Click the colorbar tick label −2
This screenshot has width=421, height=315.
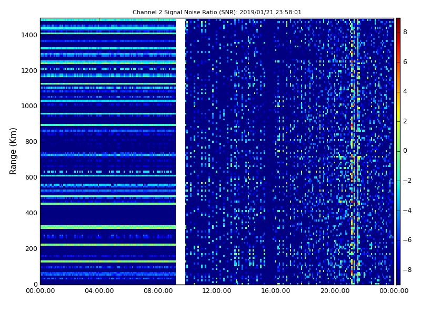(407, 181)
